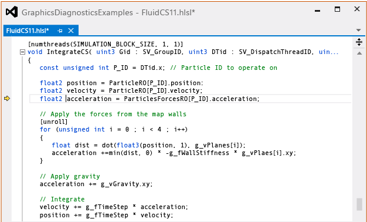367x222 pixels.
Task: Close the FluidCS11.hlsl* tab
Action: 71,31
